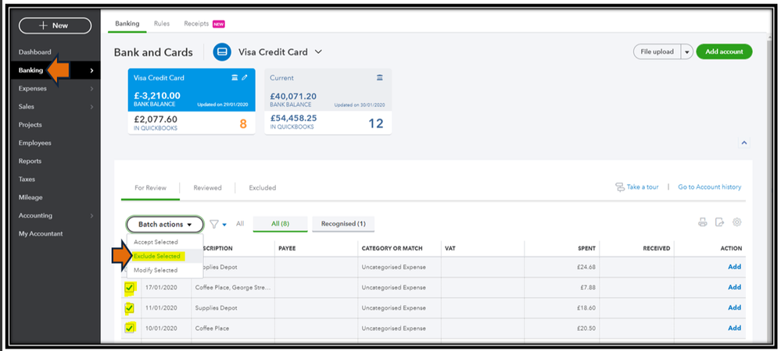The image size is (781, 351).
Task: Click the pencil edit icon on Visa tile
Action: click(245, 77)
